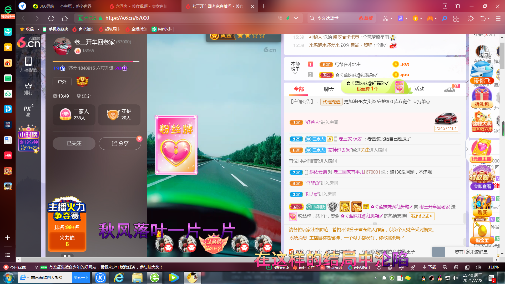Open the 手机收藏夹 bookmark
This screenshot has width=505, height=284.
tap(55, 29)
